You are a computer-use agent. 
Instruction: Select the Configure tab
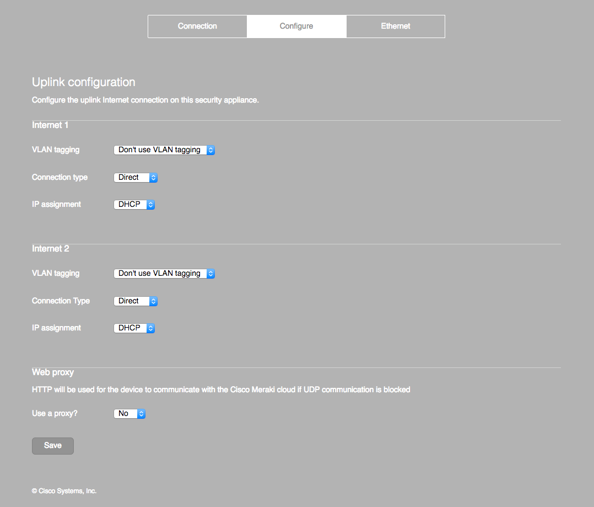point(296,26)
